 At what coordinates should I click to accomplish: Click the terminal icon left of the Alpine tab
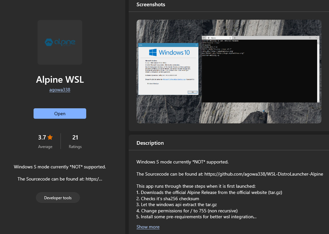click(204, 38)
